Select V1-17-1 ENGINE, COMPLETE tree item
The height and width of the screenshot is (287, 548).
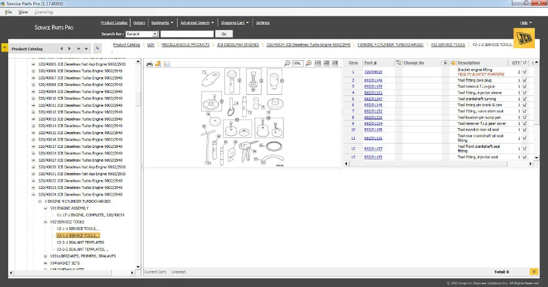(90, 215)
